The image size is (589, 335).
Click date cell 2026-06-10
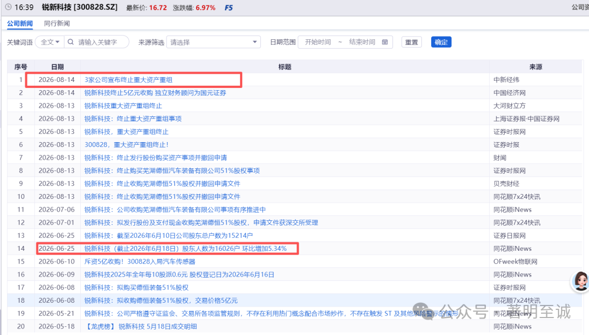point(57,261)
